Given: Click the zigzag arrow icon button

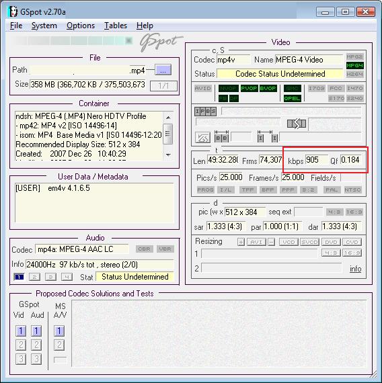Looking at the screenshot, I should click(x=202, y=138).
